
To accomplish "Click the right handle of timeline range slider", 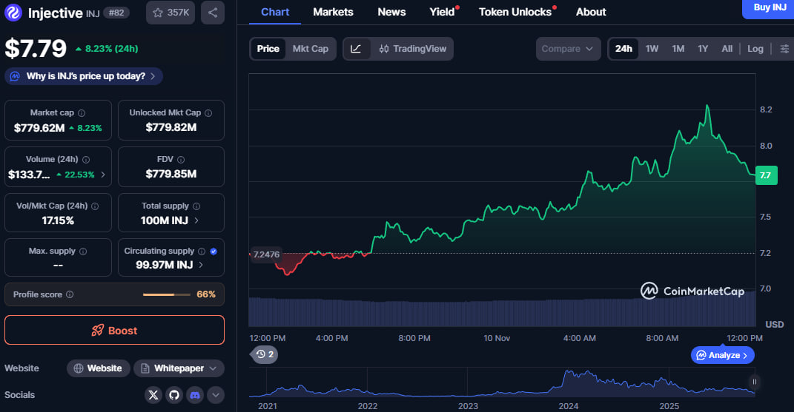I will [754, 382].
